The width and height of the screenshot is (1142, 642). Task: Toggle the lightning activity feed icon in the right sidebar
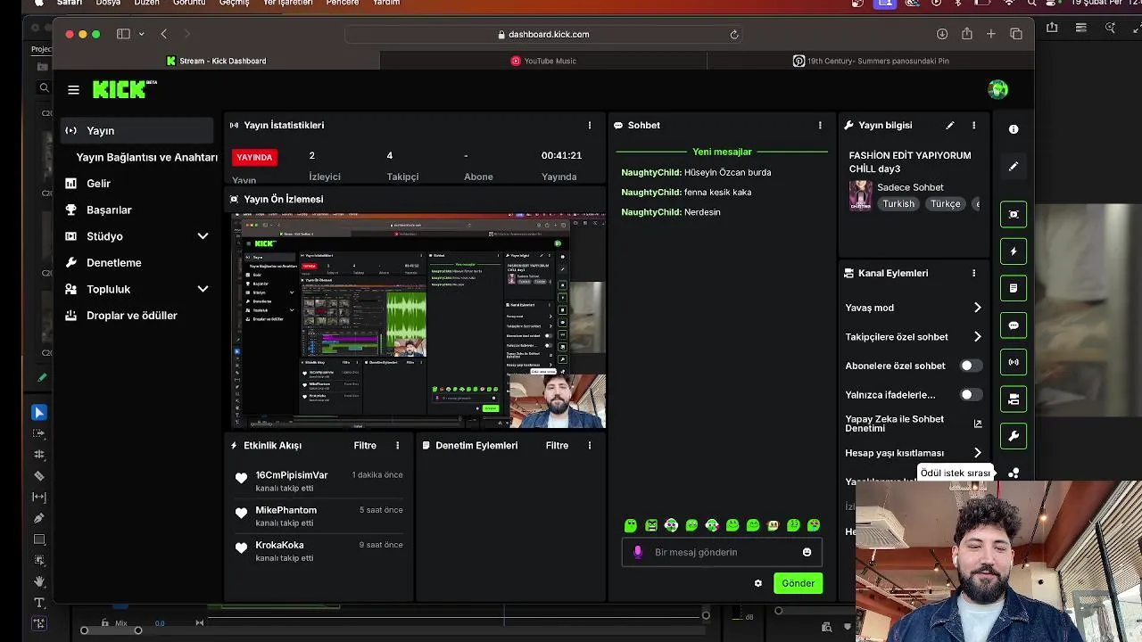coord(1014,251)
